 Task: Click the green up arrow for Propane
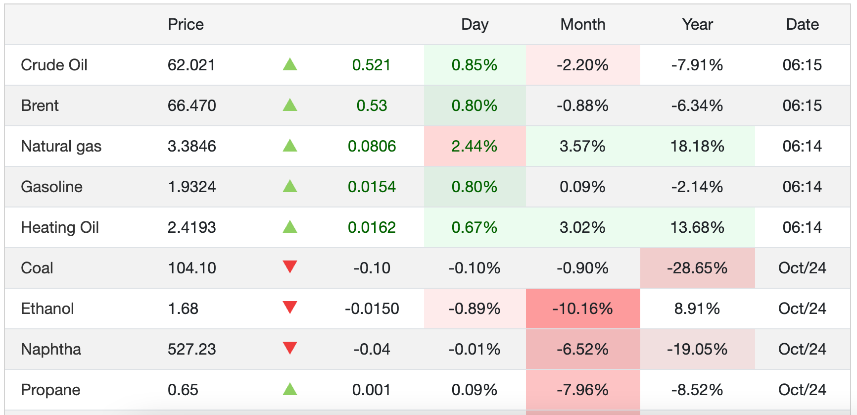click(290, 389)
